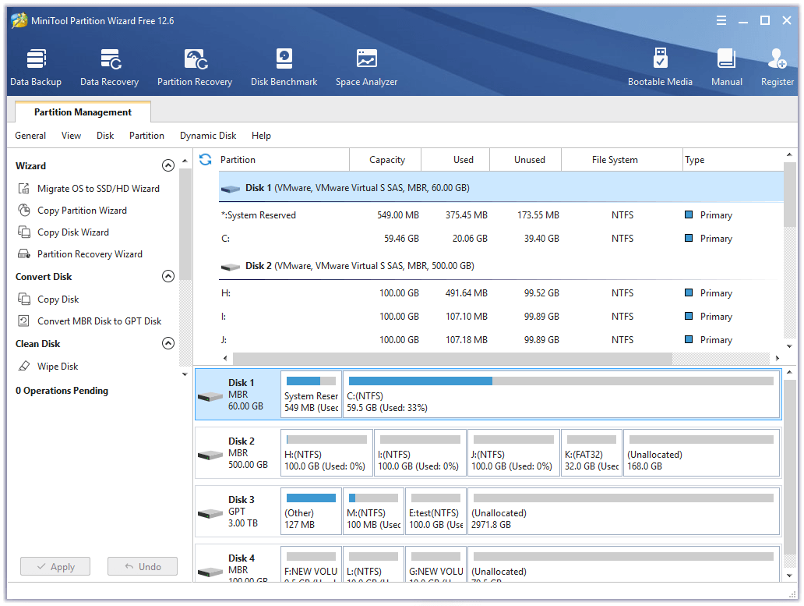Select the Disk 2 icon in the disk map
This screenshot has width=804, height=606.
(210, 455)
